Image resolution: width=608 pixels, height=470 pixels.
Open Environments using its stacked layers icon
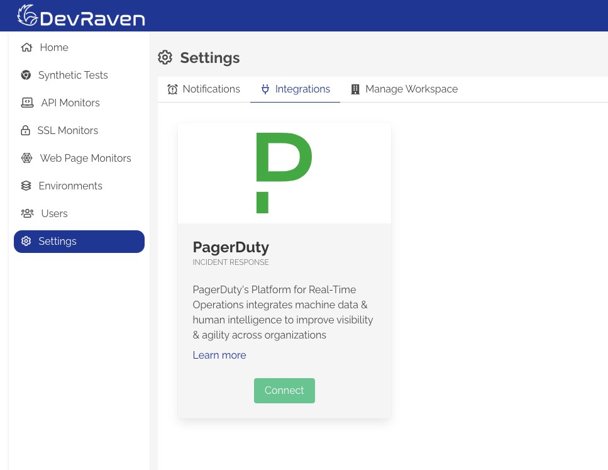point(26,186)
